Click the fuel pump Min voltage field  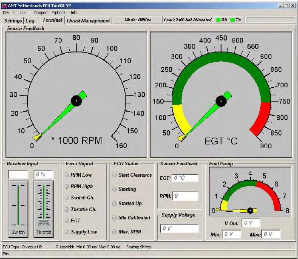232,234
